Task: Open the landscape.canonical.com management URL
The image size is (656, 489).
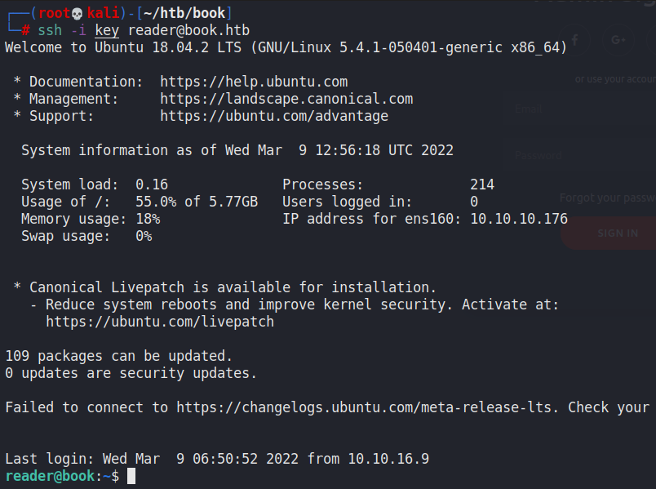Action: pos(286,99)
